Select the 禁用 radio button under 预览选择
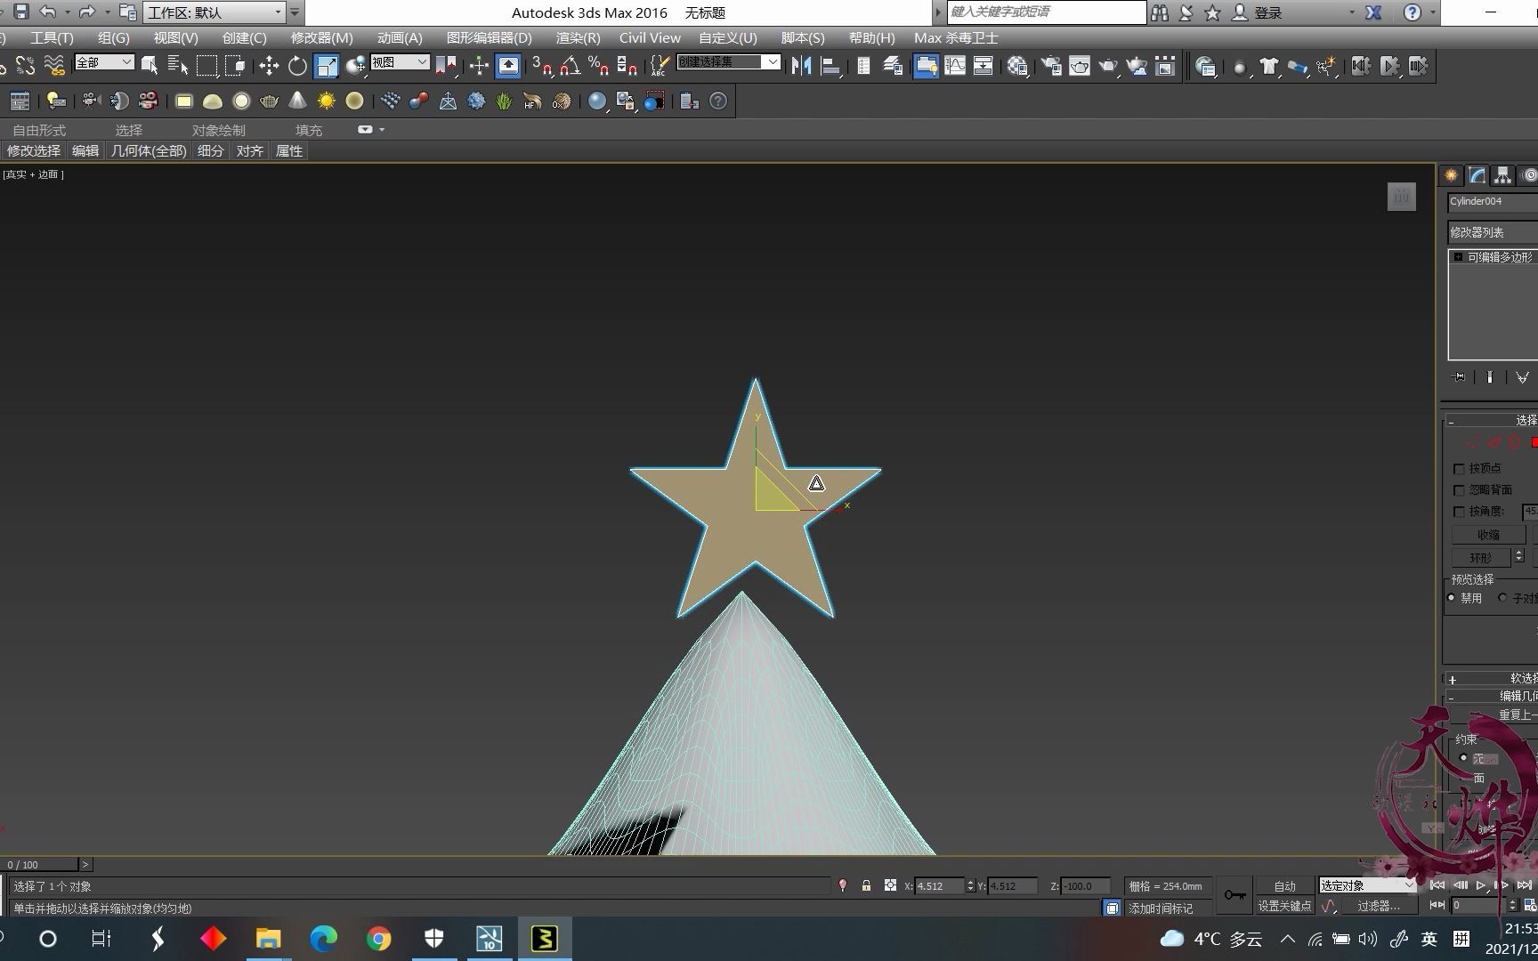 click(x=1452, y=597)
